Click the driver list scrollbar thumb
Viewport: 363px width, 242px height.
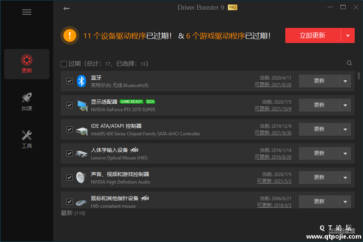tap(359, 76)
